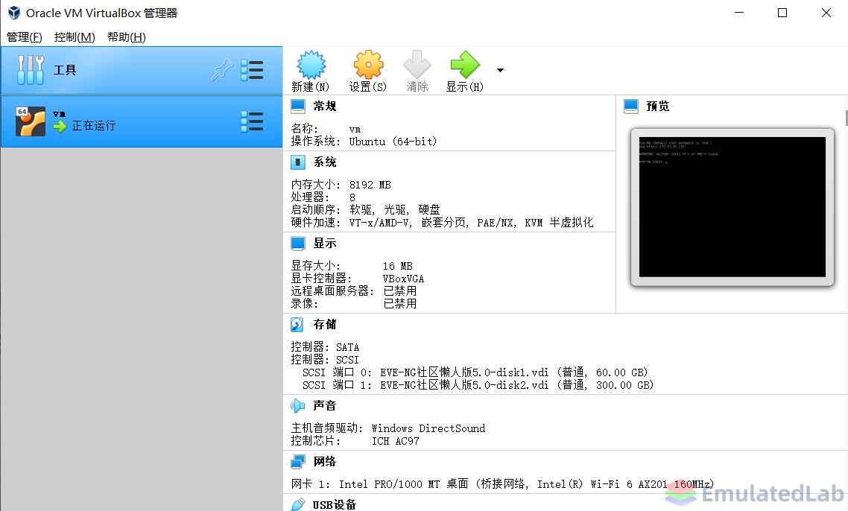Screen dimensions: 848x511
Task: Click the Network (网络) section icon
Action: coord(298,462)
